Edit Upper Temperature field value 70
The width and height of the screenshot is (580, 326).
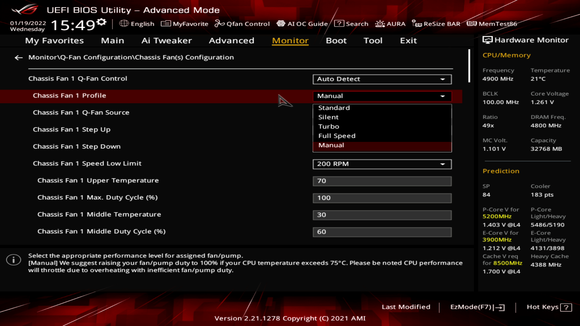(382, 181)
